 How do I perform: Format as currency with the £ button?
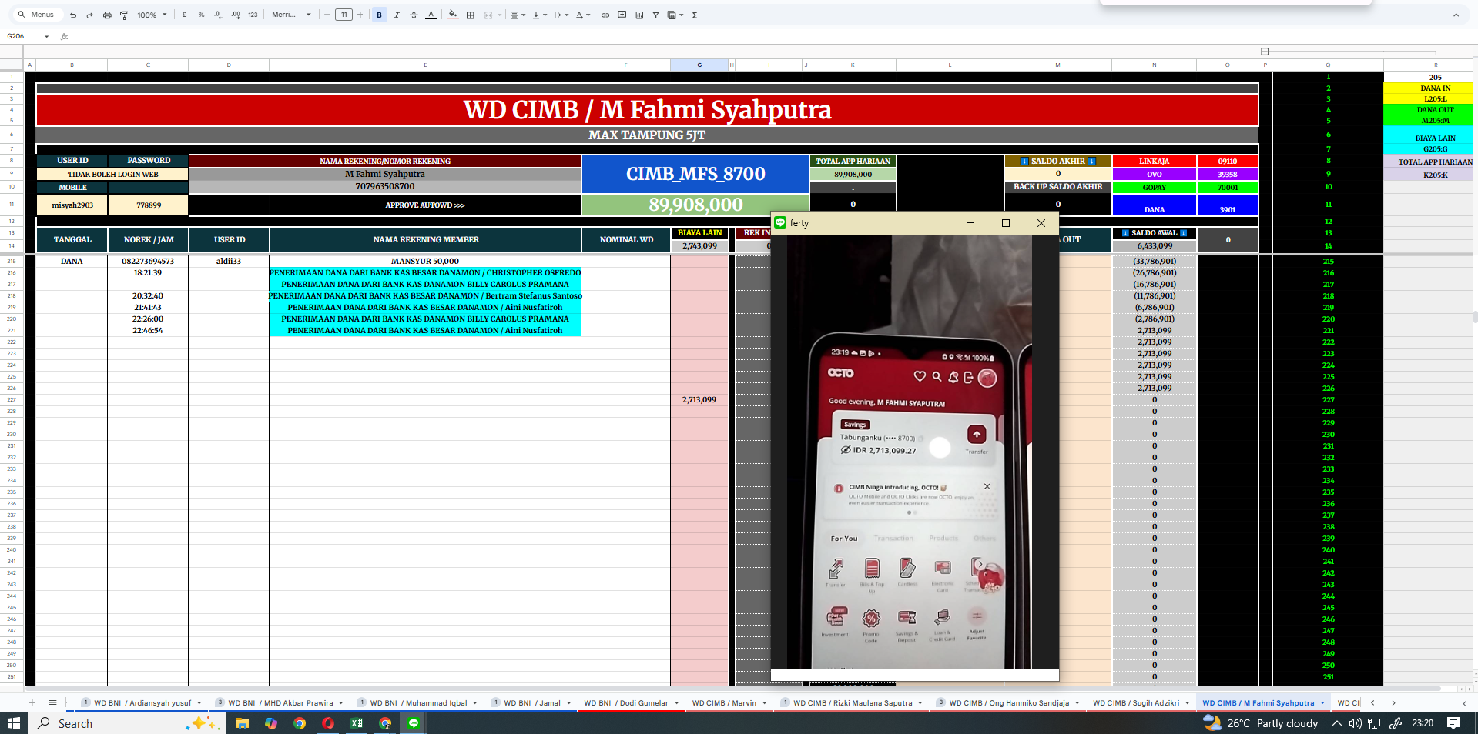point(184,15)
